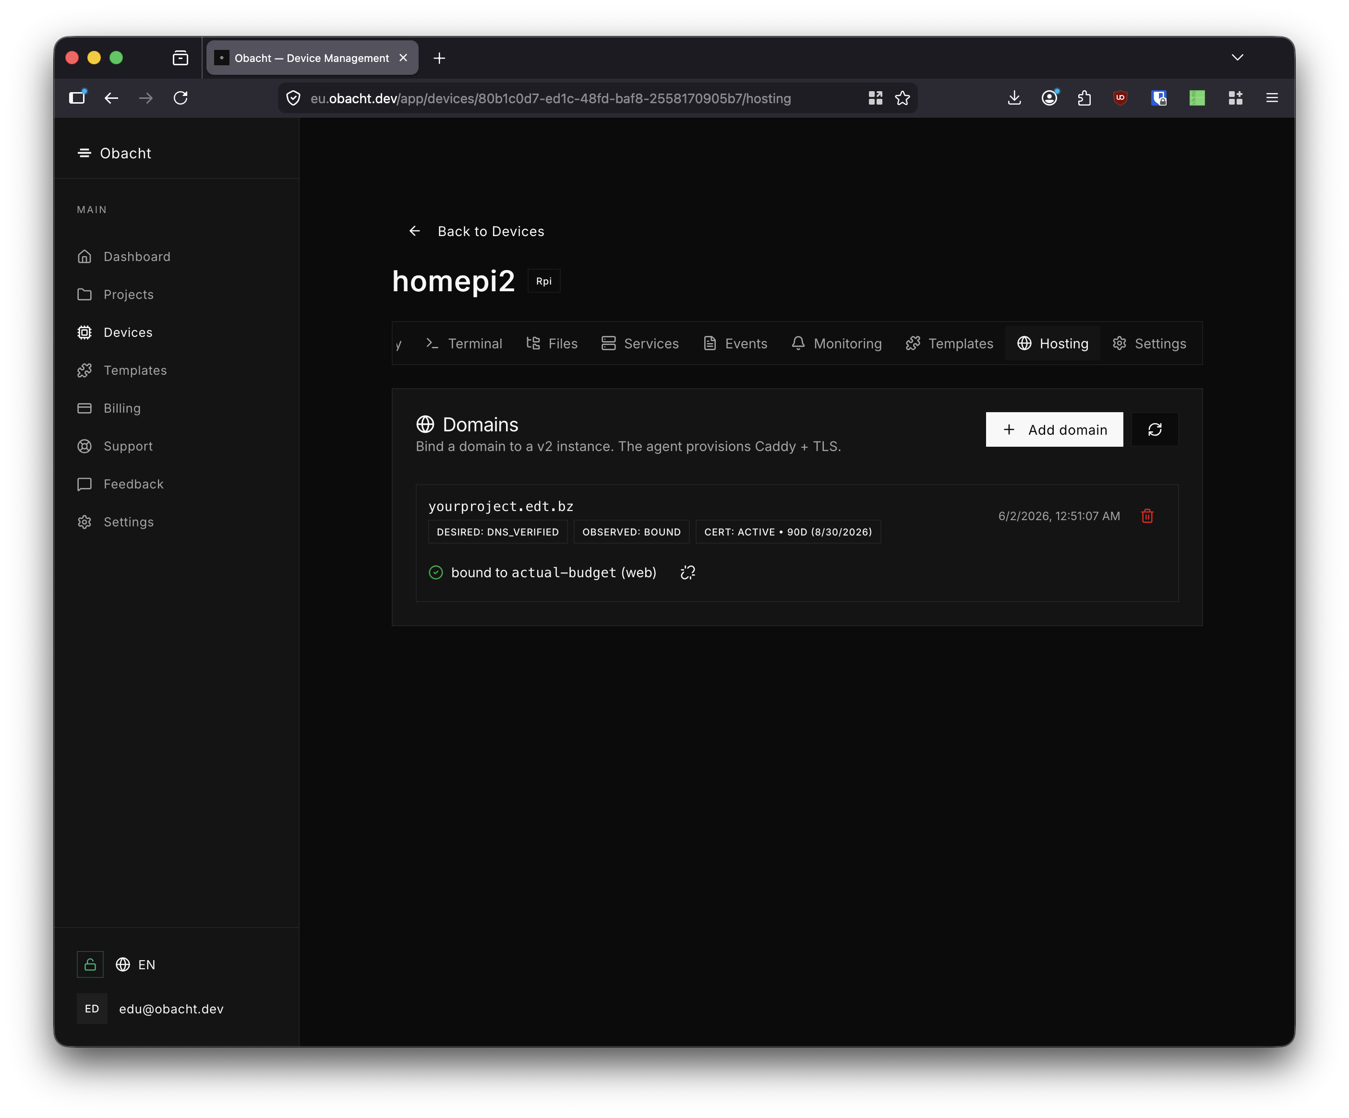The width and height of the screenshot is (1349, 1118).
Task: Click the green square extension icon
Action: (x=1197, y=97)
